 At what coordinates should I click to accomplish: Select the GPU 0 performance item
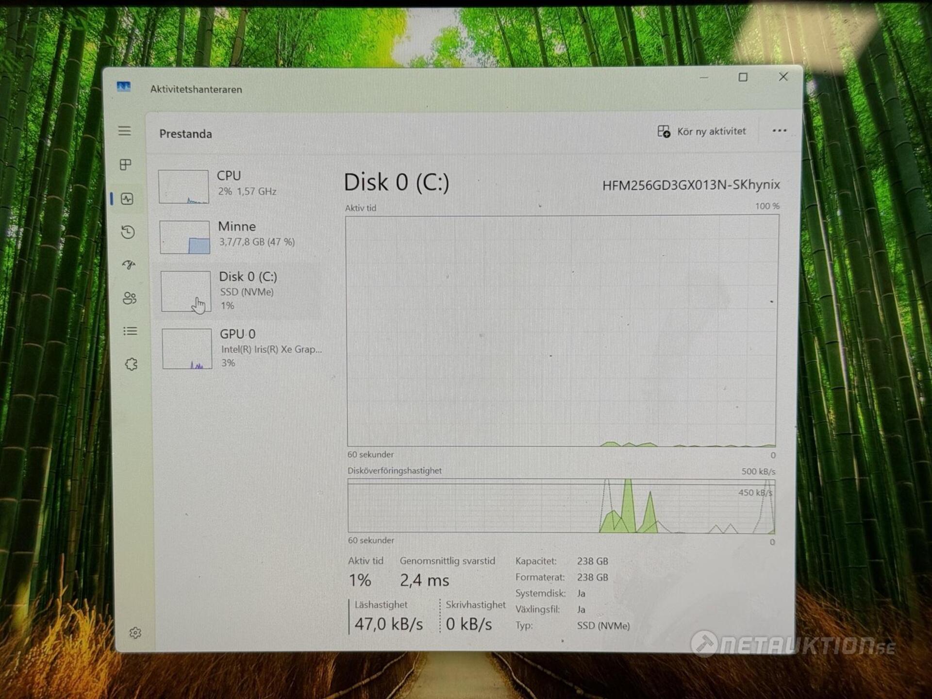(241, 348)
